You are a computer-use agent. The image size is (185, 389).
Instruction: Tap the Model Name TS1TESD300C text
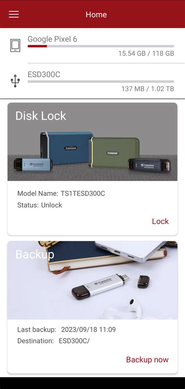point(61,193)
